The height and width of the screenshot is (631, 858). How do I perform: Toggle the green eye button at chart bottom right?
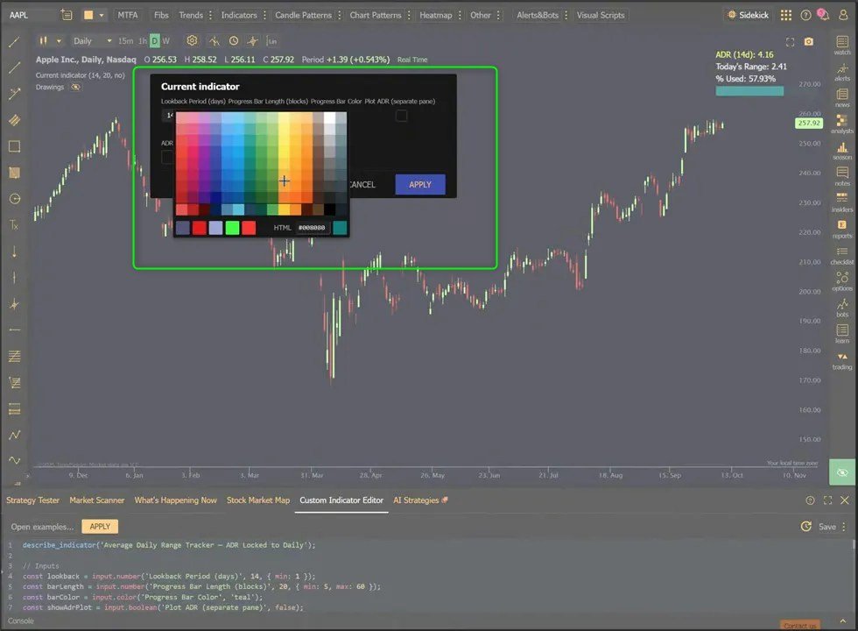tap(842, 472)
